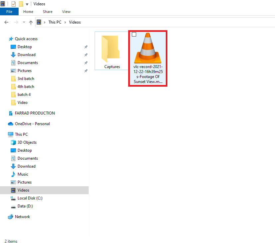Select This PC in navigation pane
This screenshot has height=243, width=275.
point(21,134)
